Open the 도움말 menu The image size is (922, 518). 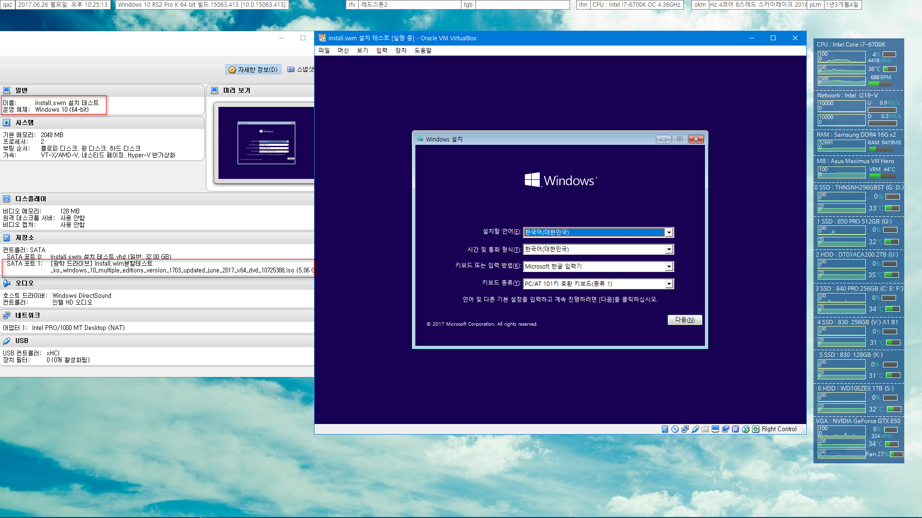(x=423, y=50)
